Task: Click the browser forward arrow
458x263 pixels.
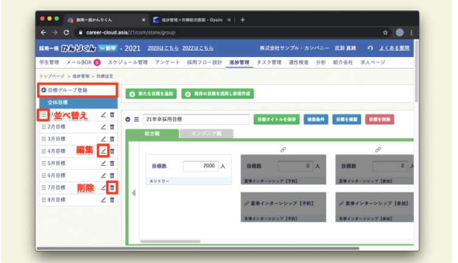Action: click(55, 33)
